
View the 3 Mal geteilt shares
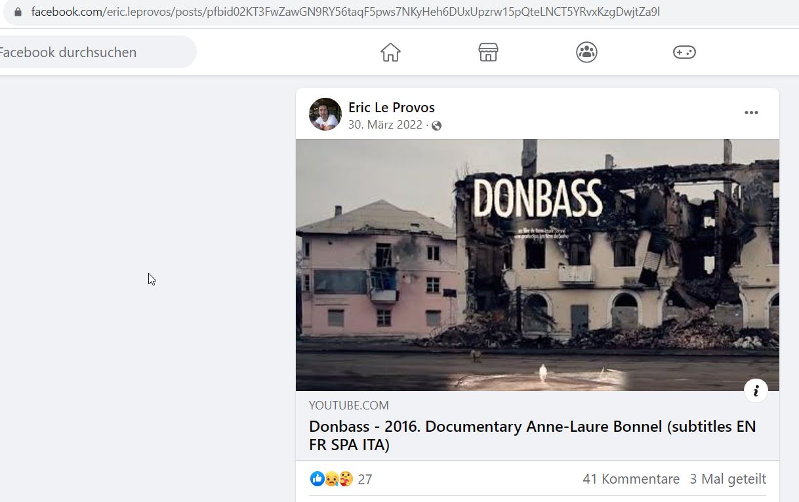point(727,479)
